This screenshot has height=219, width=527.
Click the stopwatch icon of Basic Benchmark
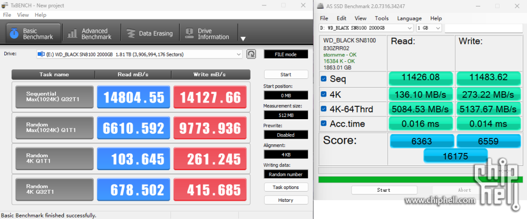tap(14, 33)
